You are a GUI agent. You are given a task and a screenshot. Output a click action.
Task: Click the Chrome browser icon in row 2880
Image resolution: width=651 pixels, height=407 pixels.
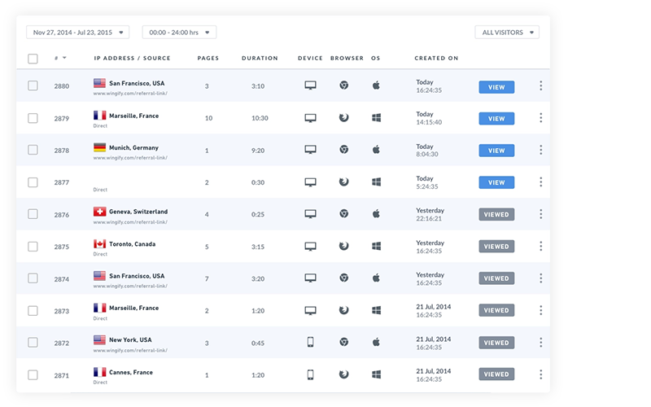click(344, 85)
